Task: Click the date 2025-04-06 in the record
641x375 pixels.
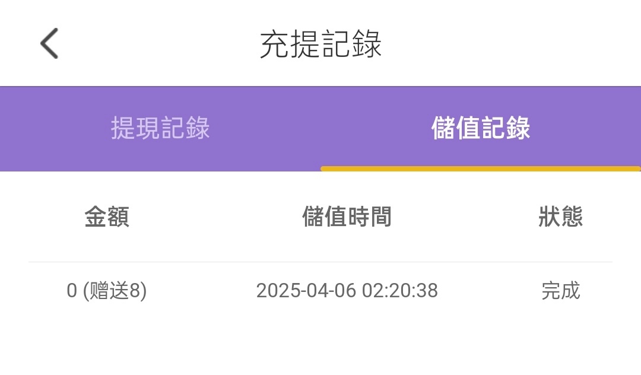Action: pyautogui.click(x=306, y=291)
